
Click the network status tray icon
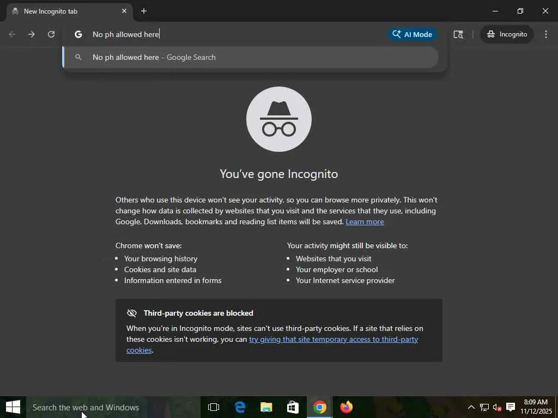[x=484, y=407]
